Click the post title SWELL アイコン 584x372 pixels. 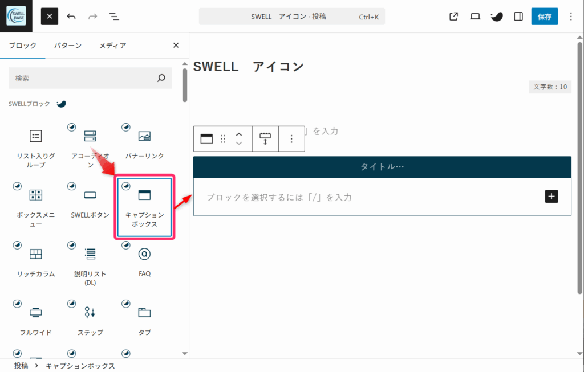(249, 67)
